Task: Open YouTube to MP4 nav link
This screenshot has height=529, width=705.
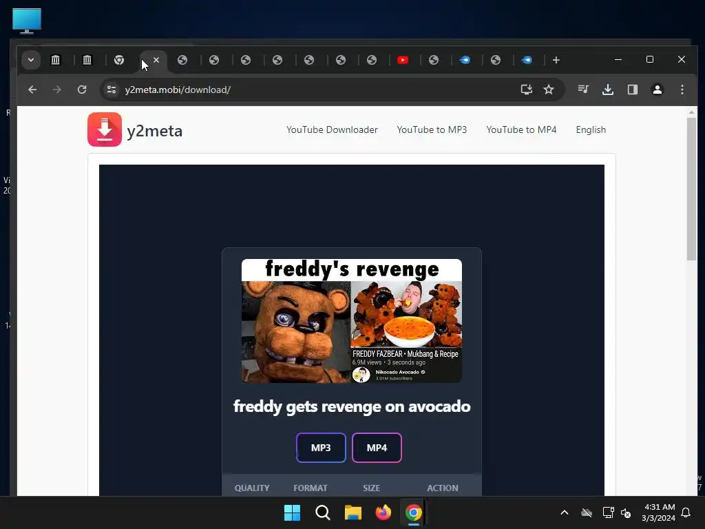Action: click(x=521, y=129)
